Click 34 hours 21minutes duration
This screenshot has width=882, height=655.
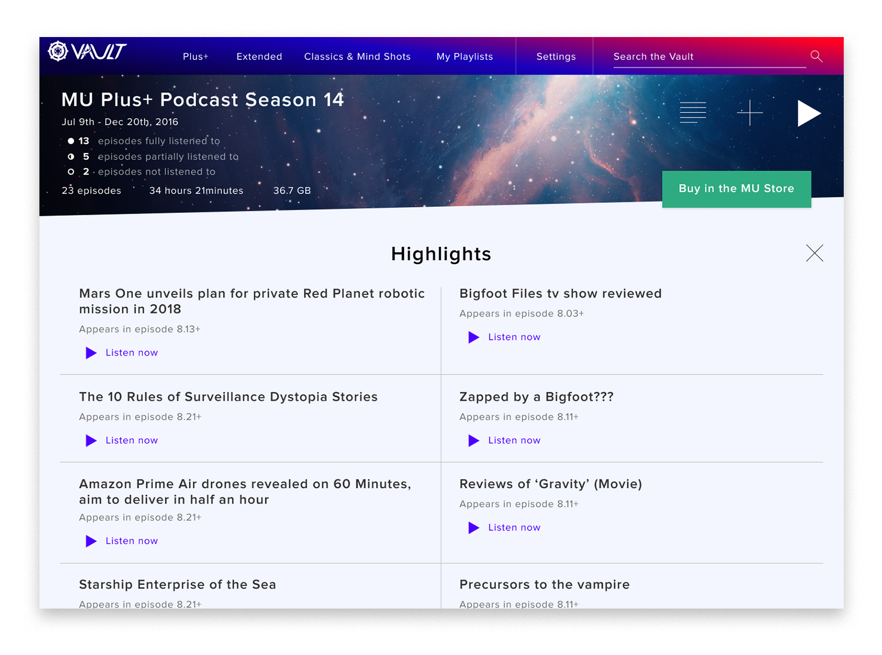click(196, 191)
